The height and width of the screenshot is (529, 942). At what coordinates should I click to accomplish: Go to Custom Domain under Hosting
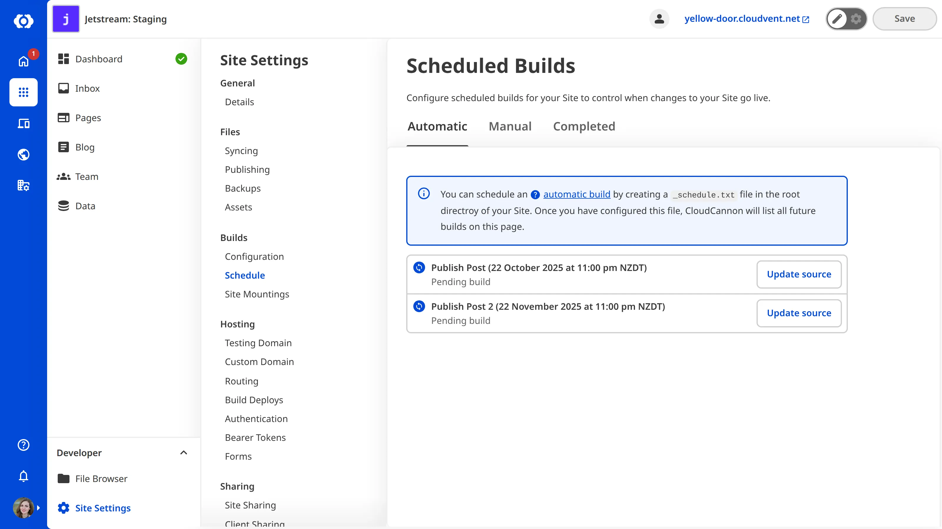(259, 362)
